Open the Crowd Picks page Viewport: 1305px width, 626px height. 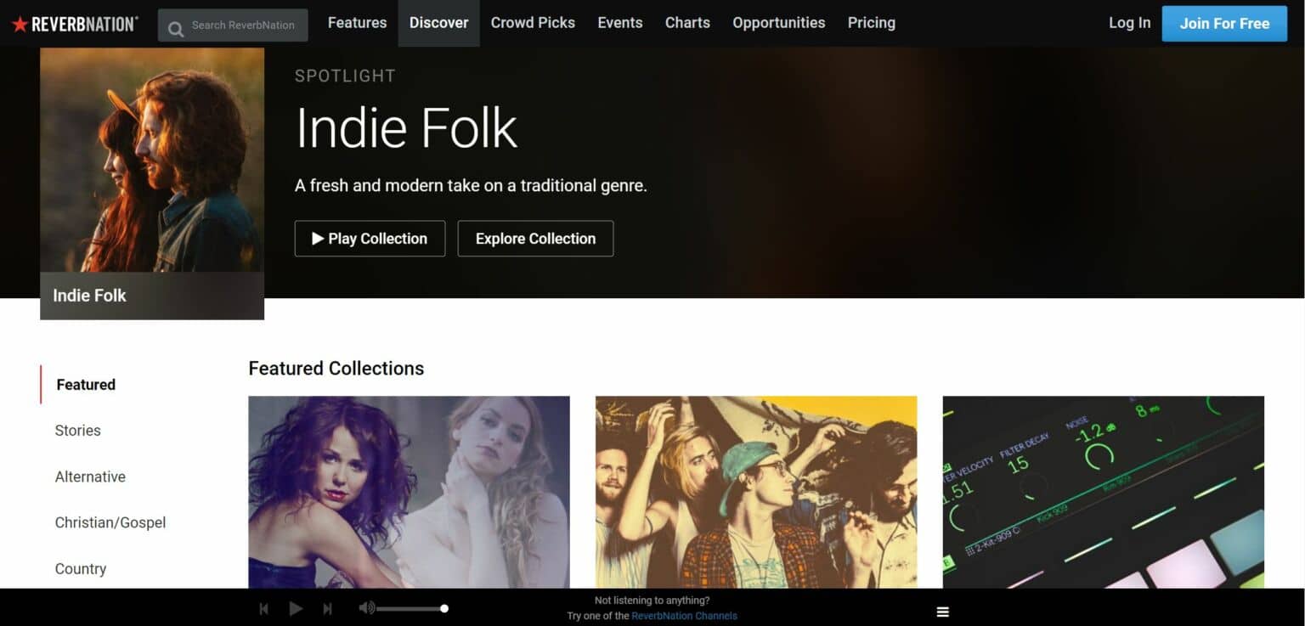tap(533, 23)
